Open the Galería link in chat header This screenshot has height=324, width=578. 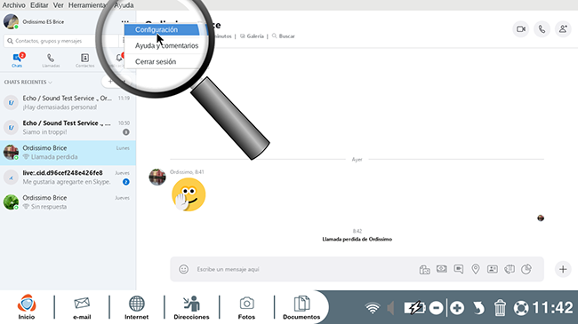click(x=253, y=36)
